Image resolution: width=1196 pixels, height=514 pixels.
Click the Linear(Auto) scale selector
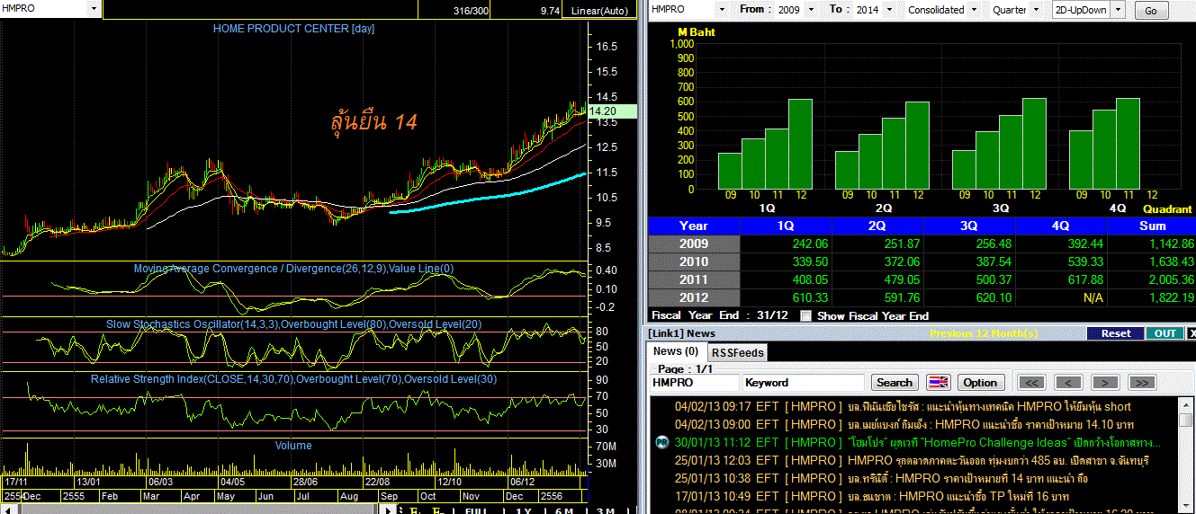pos(600,11)
